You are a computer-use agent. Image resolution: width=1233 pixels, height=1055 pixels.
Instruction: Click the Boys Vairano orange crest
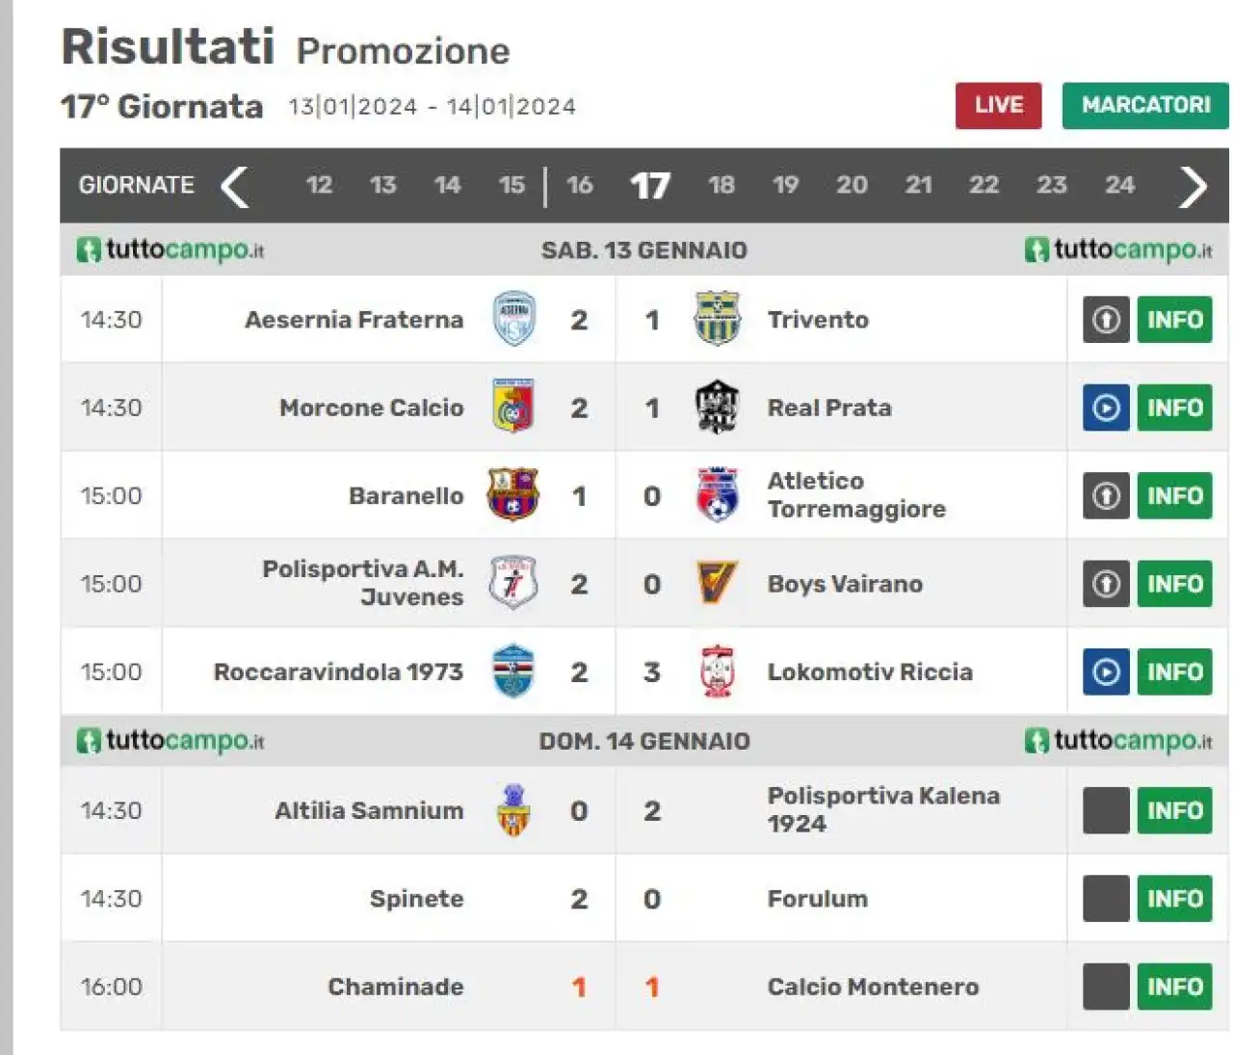tap(717, 583)
